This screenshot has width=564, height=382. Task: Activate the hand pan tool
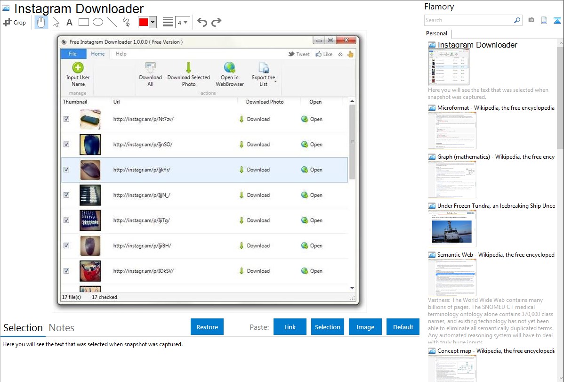(41, 22)
